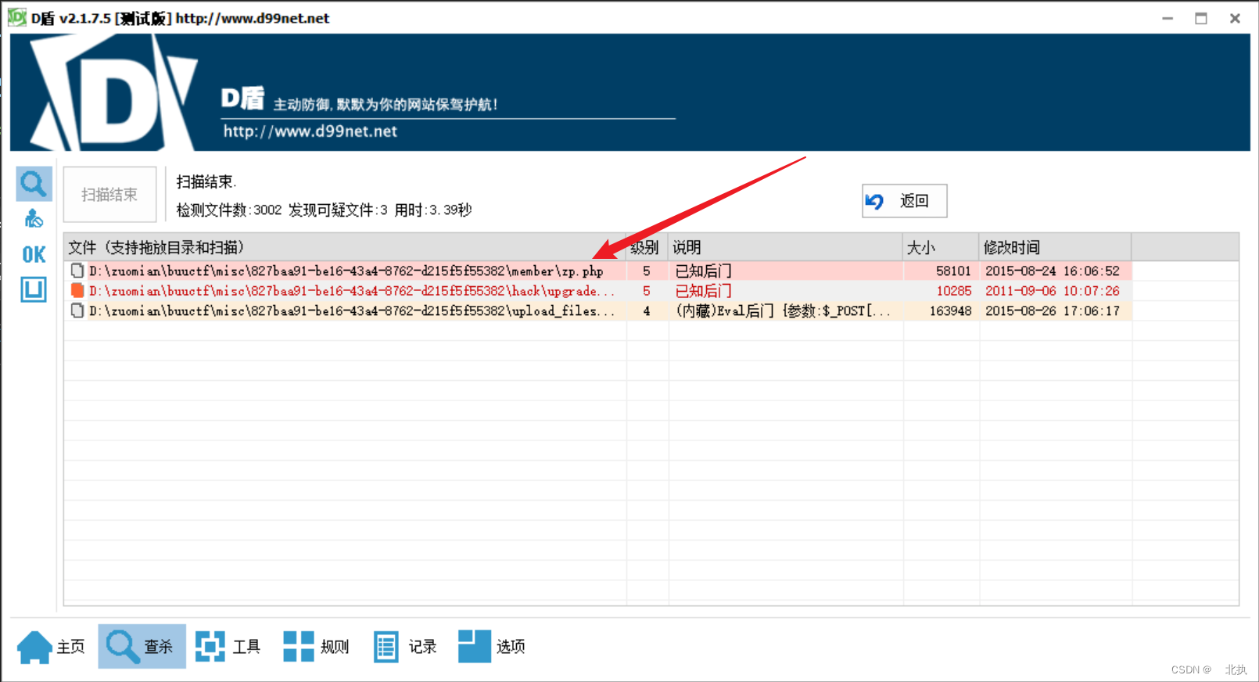
Task: Open the square quarantine icon in sidebar
Action: click(x=34, y=290)
